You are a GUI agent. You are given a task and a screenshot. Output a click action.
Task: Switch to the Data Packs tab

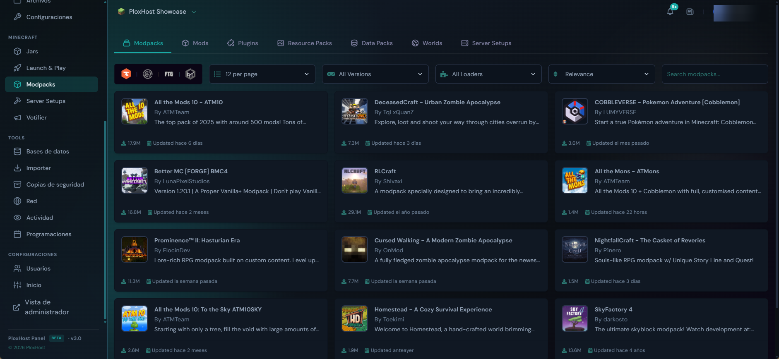[x=372, y=43]
